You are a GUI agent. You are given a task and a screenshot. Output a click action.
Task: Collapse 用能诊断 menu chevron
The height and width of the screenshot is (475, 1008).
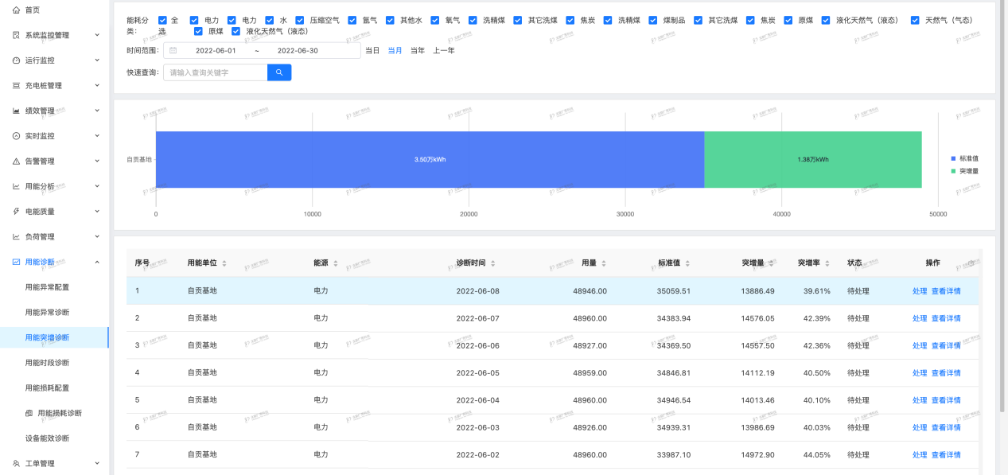click(97, 262)
